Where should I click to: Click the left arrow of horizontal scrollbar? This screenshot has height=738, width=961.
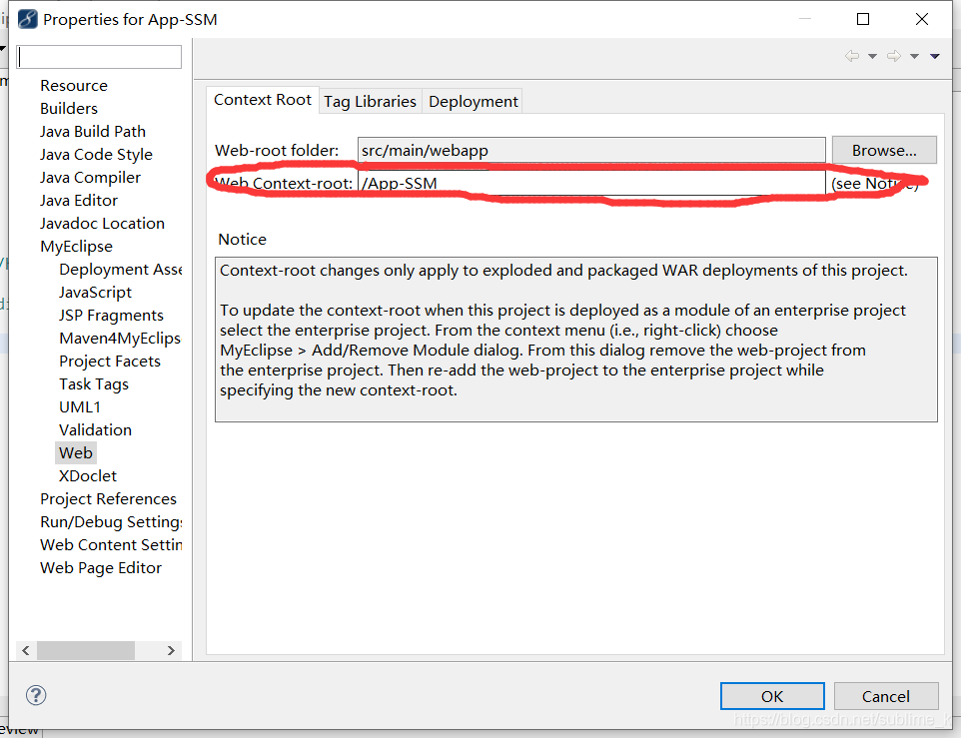26,650
